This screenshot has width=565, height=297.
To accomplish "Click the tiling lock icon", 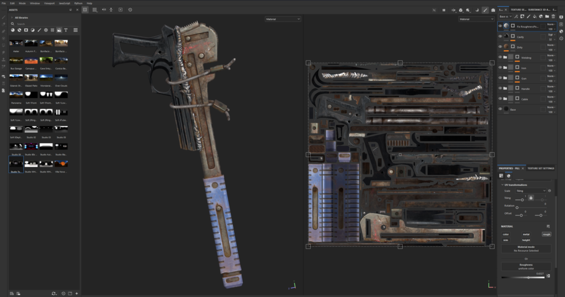I will (531, 197).
